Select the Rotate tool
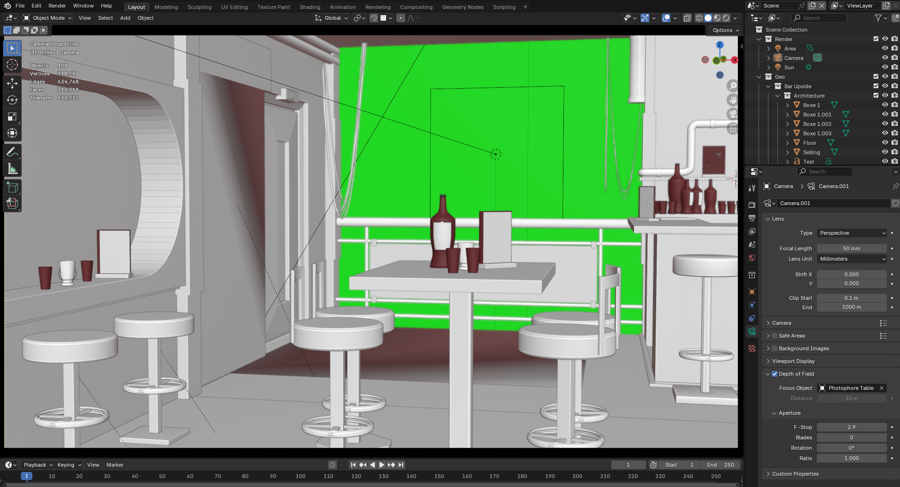This screenshot has width=900, height=487. point(12,100)
